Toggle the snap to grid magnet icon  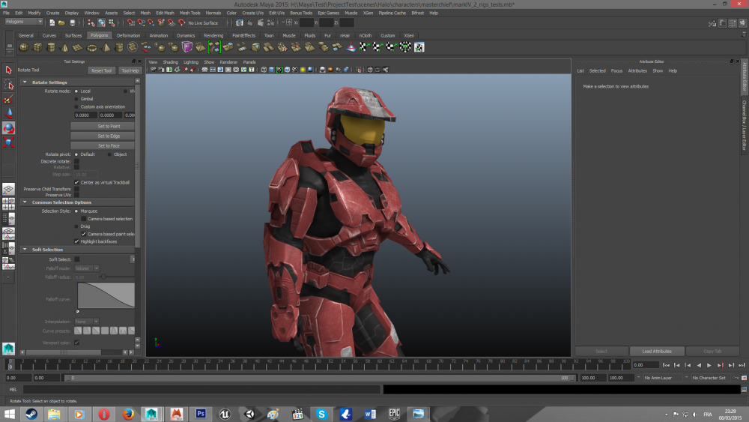[x=130, y=22]
